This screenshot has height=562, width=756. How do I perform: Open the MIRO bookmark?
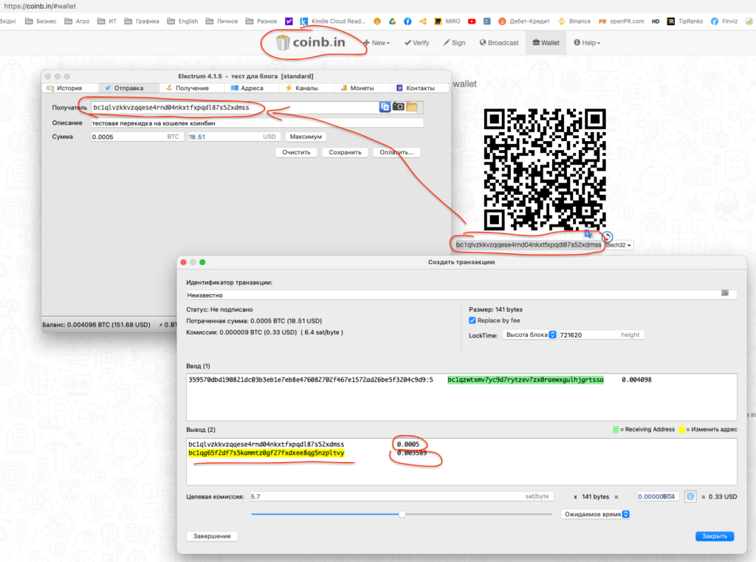point(447,21)
